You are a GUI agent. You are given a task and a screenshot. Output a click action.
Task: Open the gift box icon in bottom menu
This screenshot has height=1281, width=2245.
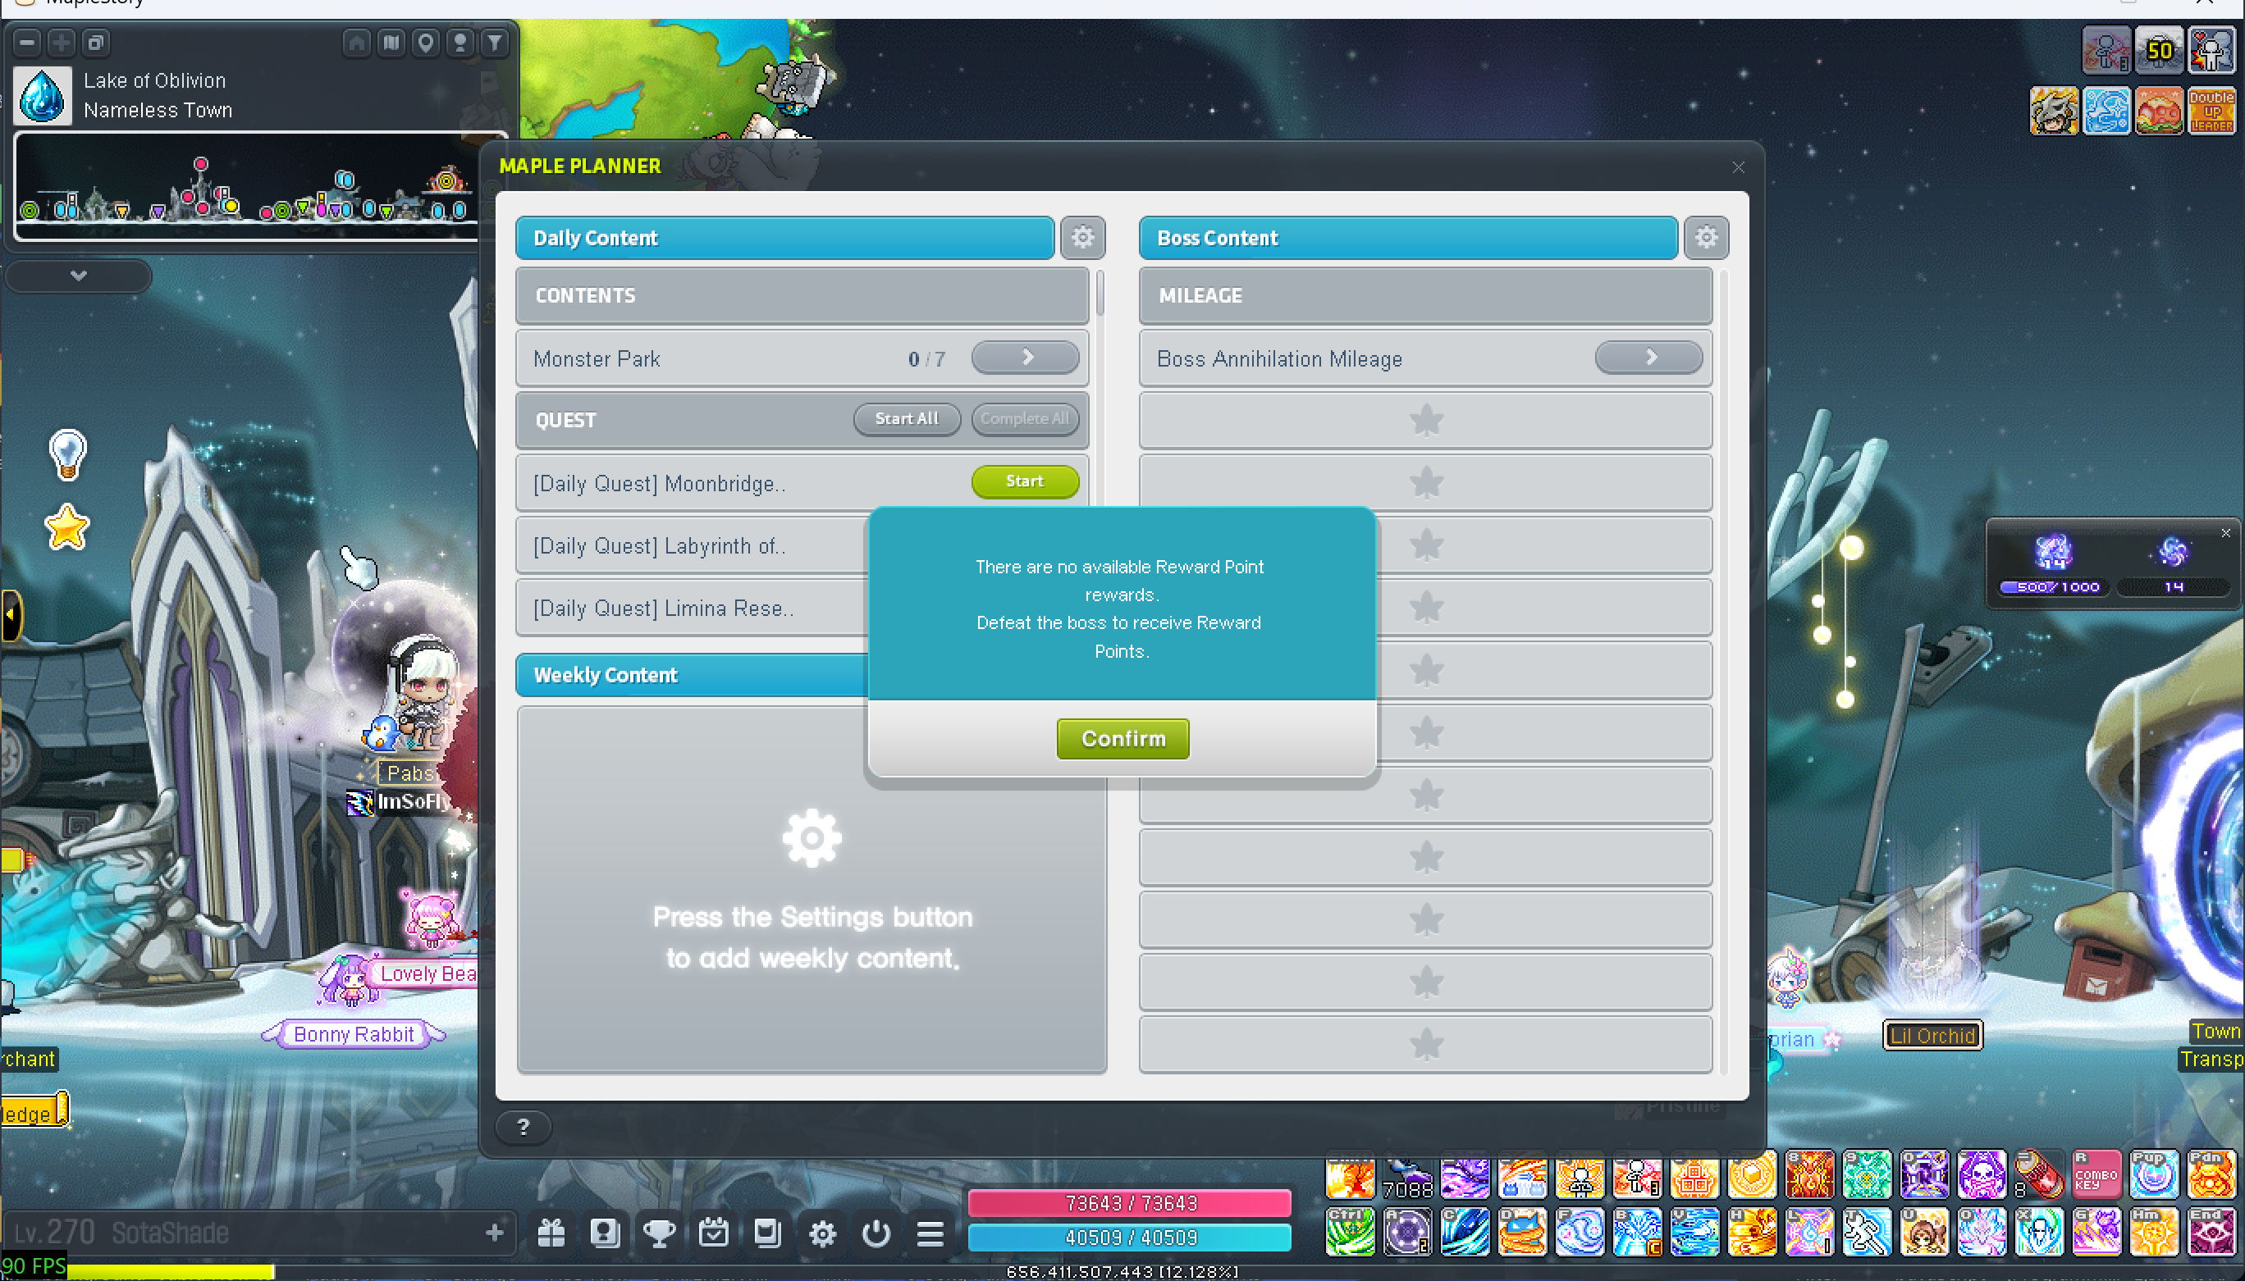point(551,1233)
